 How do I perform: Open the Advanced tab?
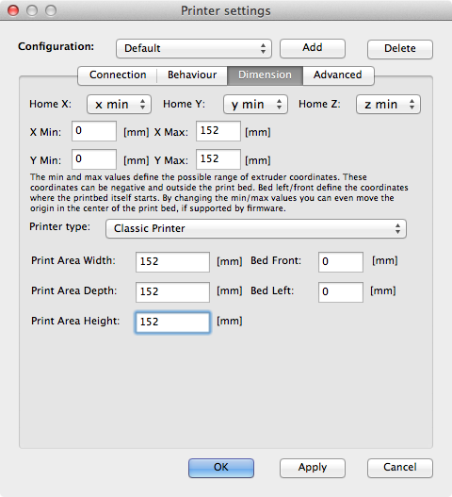coord(338,75)
